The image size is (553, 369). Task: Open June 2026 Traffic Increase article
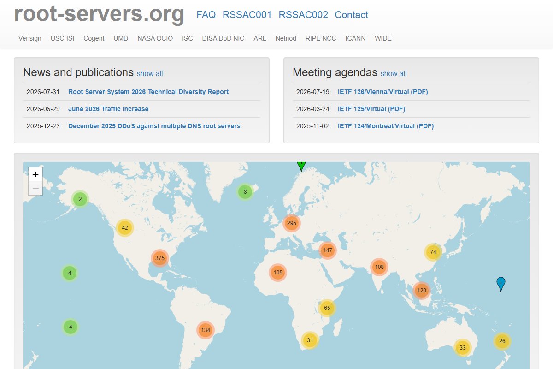pyautogui.click(x=108, y=109)
